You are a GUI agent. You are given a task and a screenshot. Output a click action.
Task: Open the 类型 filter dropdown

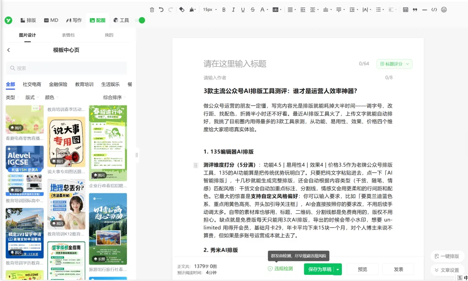[13, 97]
